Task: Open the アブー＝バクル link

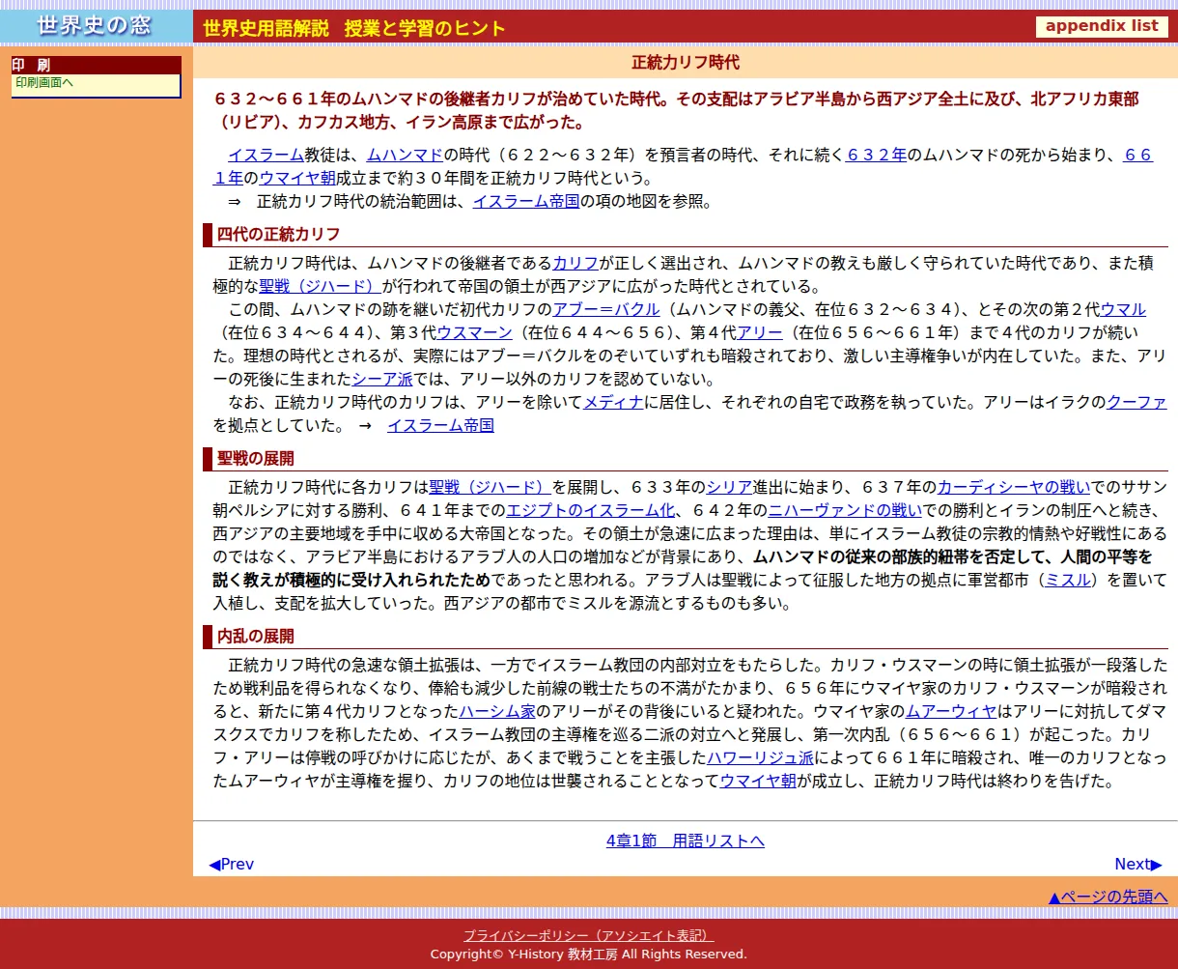Action: (x=606, y=309)
